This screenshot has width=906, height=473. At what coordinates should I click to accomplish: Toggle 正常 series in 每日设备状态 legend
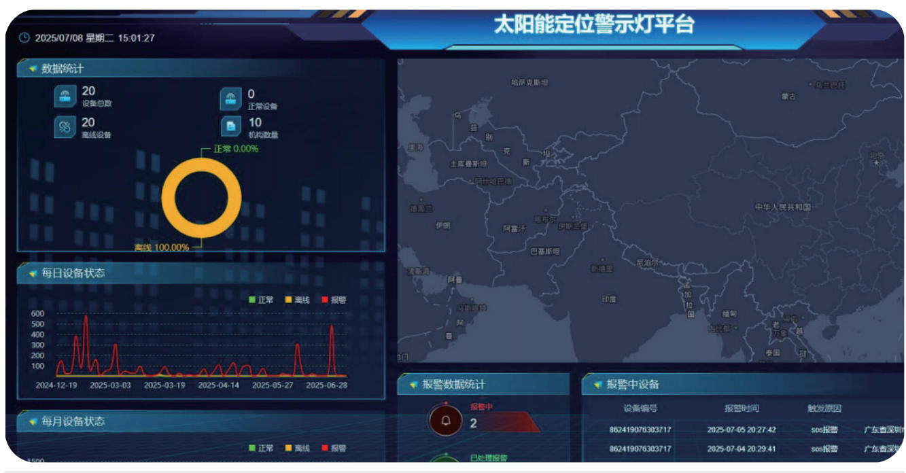pyautogui.click(x=261, y=300)
